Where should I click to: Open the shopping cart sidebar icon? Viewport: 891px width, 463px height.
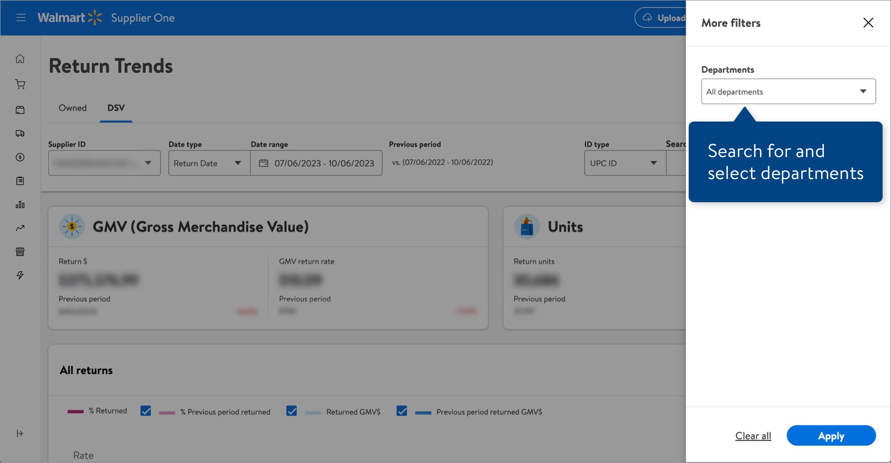[20, 84]
